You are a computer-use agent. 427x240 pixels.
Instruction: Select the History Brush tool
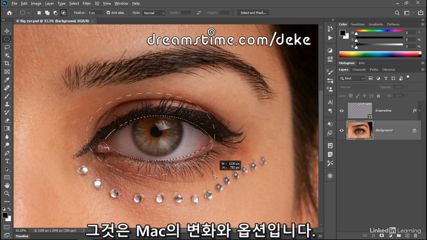(7, 112)
